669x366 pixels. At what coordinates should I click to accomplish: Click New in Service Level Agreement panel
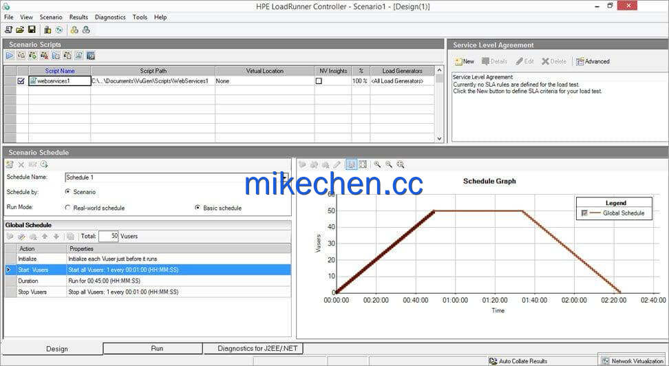pos(464,61)
